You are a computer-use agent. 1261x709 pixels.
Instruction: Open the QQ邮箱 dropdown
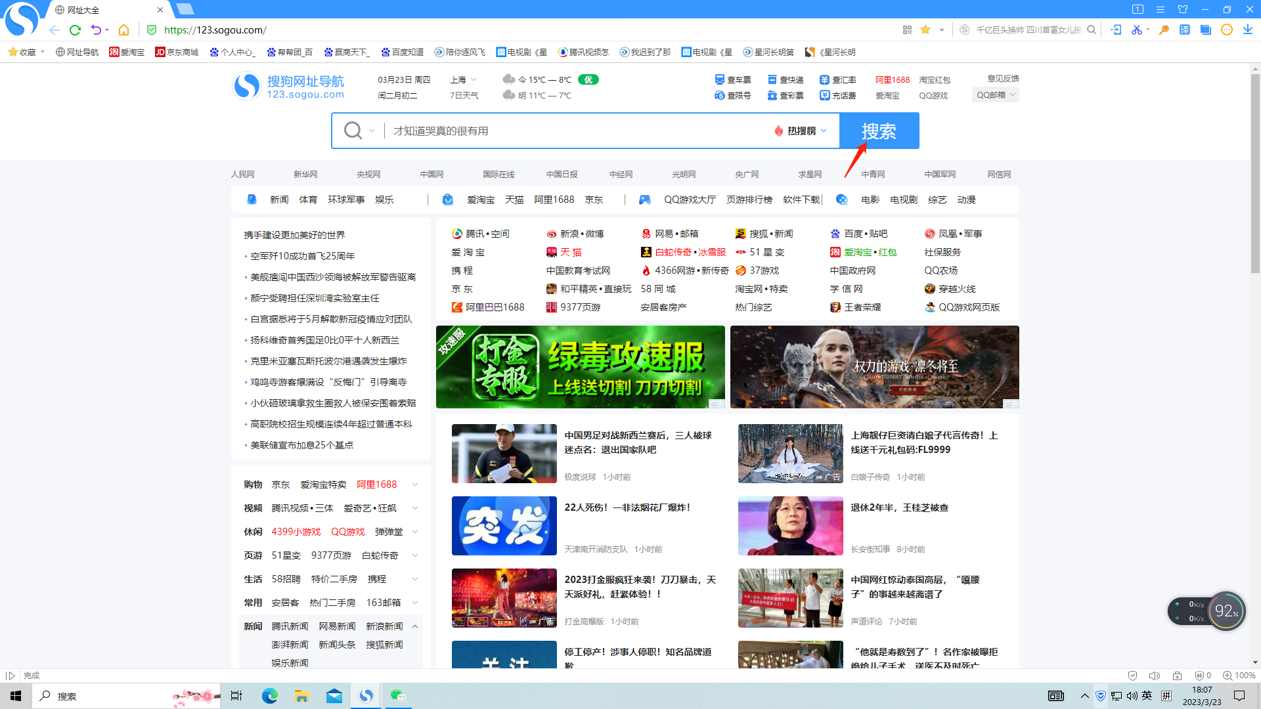point(996,95)
